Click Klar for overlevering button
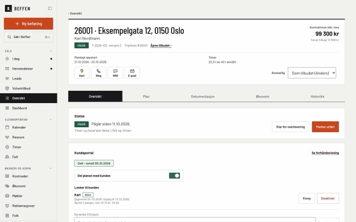Viewport: 356px width, 222px height. coord(290,127)
